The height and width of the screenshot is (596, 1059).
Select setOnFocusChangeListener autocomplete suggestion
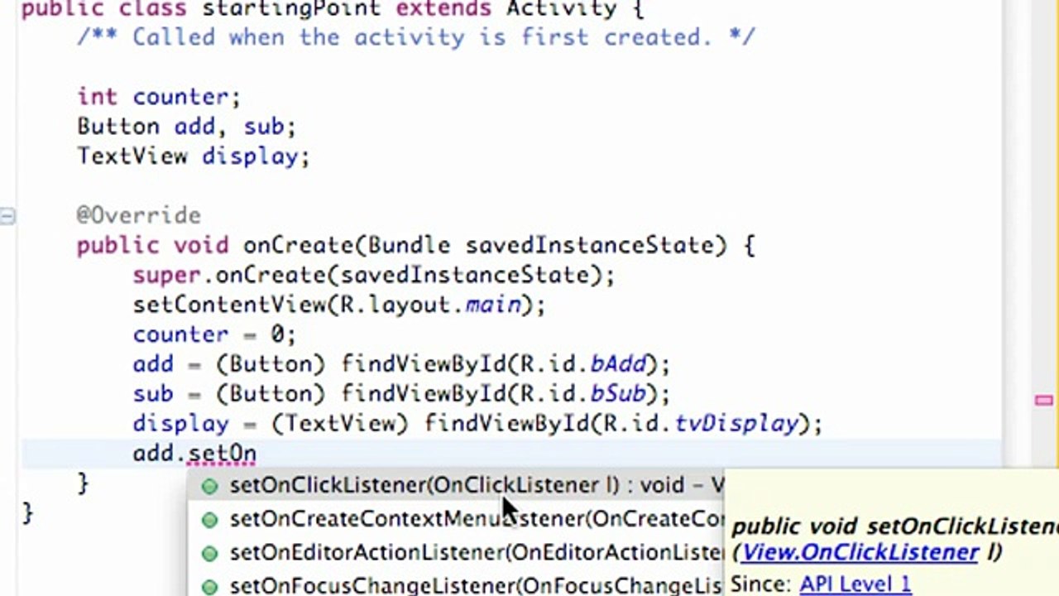(455, 585)
